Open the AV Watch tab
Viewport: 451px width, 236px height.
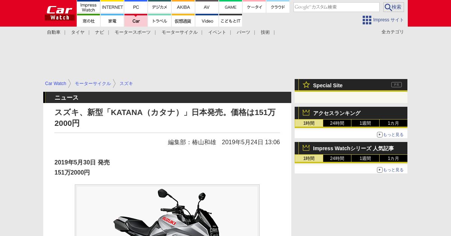[x=207, y=7]
